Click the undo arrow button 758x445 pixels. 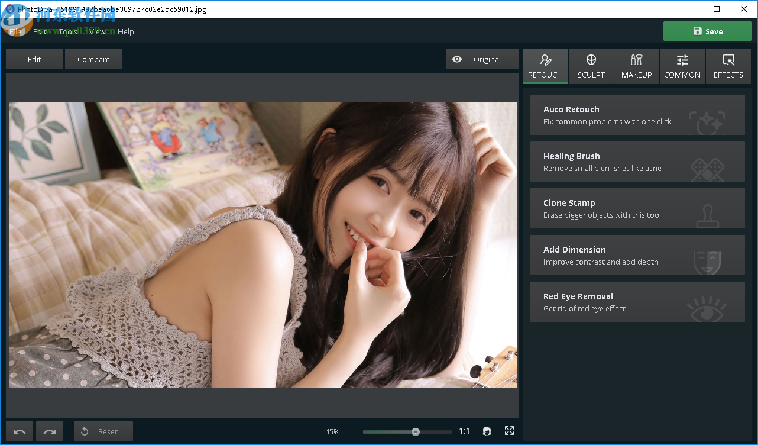[x=20, y=431]
